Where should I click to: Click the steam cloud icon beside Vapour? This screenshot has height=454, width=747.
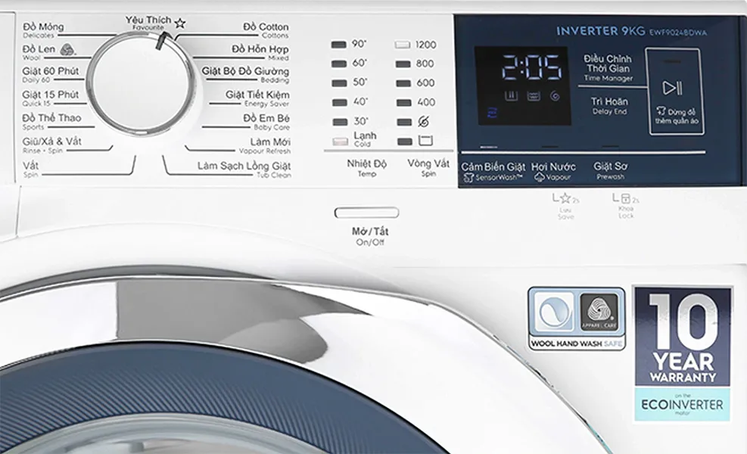[x=540, y=178]
